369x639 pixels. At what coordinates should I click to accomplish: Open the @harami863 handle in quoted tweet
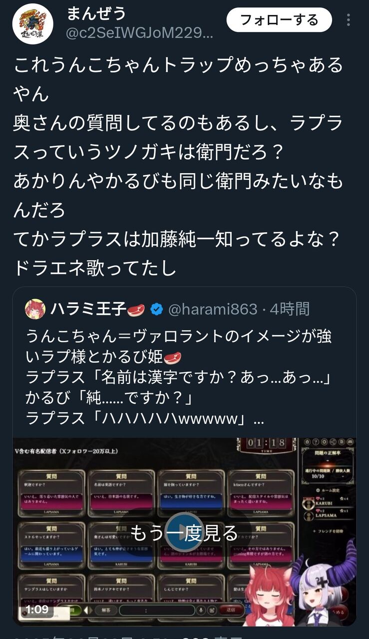tap(213, 310)
